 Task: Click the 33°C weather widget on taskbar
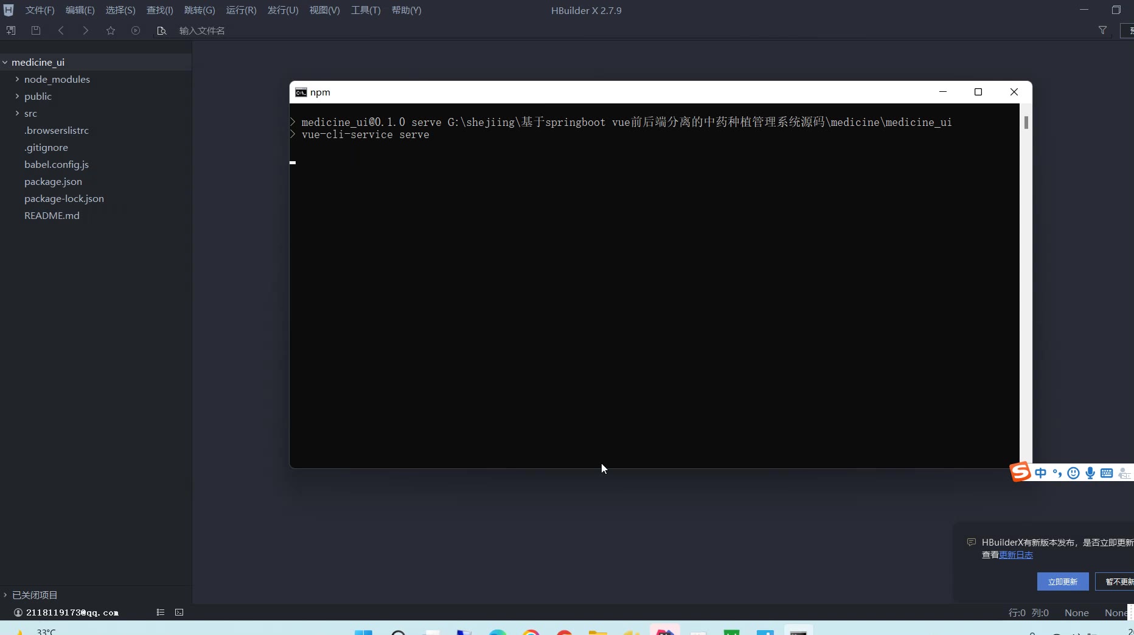pyautogui.click(x=35, y=631)
